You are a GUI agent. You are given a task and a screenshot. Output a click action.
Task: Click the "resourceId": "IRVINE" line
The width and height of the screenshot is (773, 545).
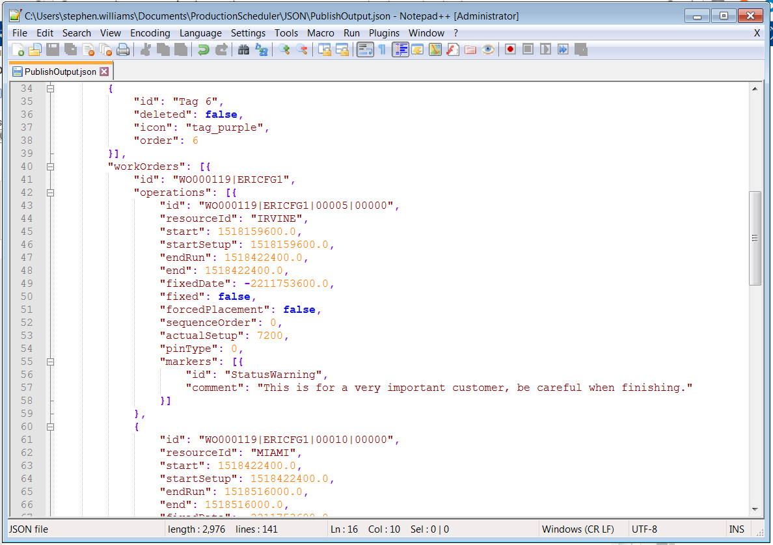click(234, 219)
